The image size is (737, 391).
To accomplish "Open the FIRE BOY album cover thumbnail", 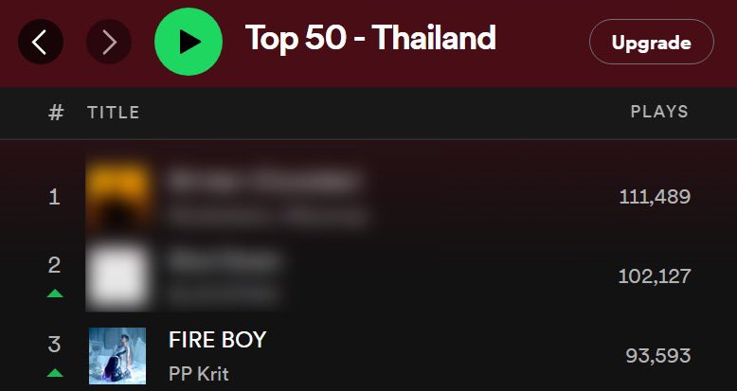I will (117, 356).
